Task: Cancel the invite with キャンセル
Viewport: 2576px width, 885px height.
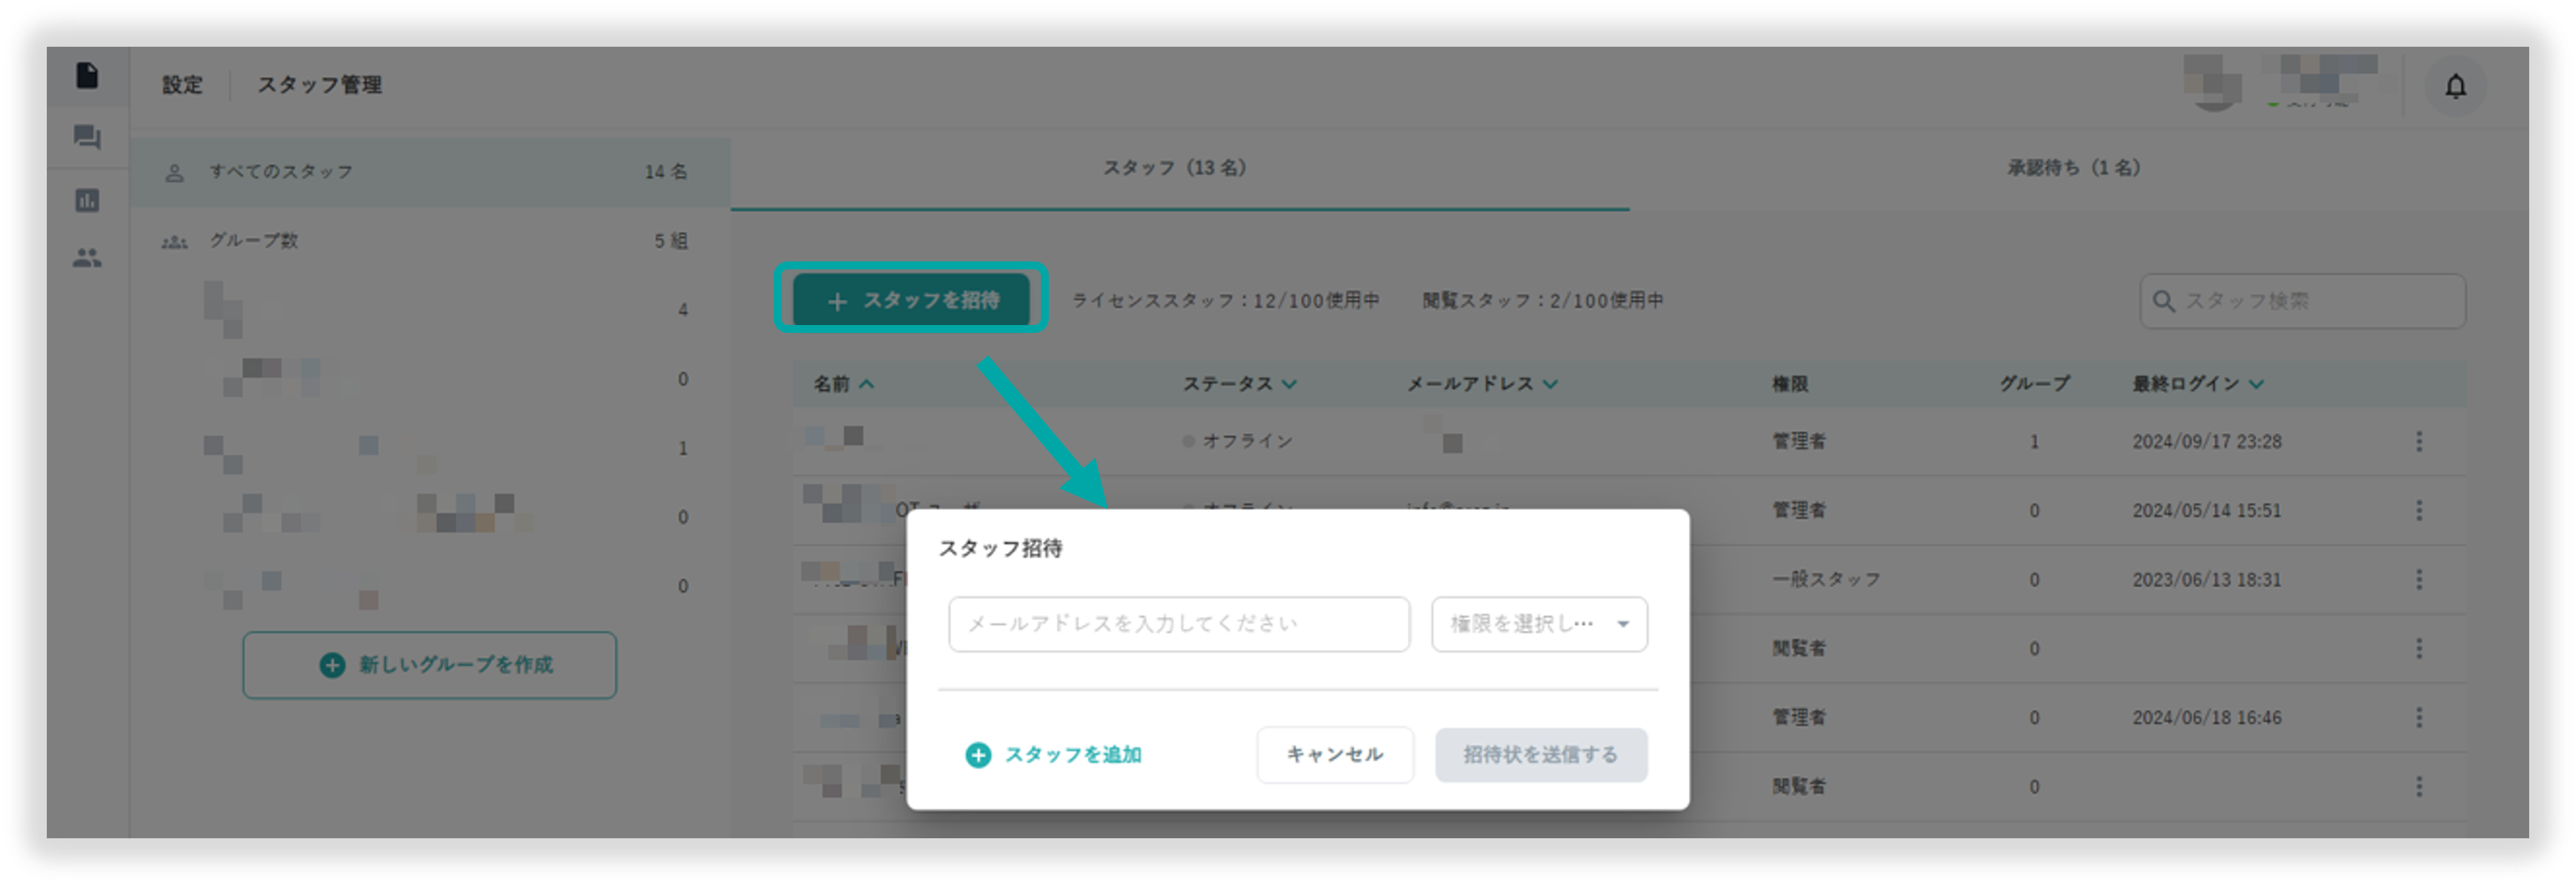Action: click(1335, 755)
